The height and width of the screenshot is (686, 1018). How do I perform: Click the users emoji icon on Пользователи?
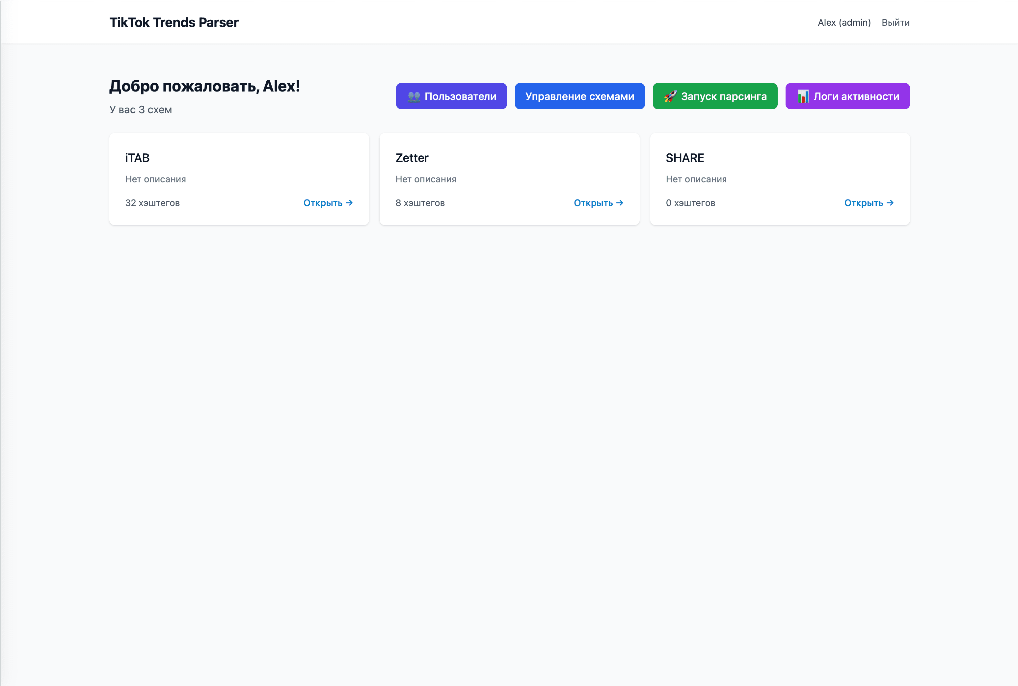(414, 97)
